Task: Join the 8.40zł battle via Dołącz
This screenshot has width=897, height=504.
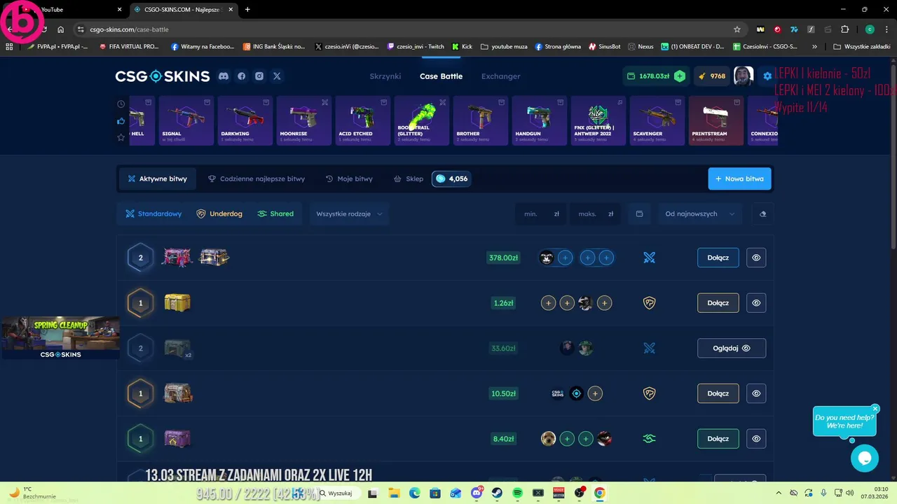Action: (x=718, y=439)
